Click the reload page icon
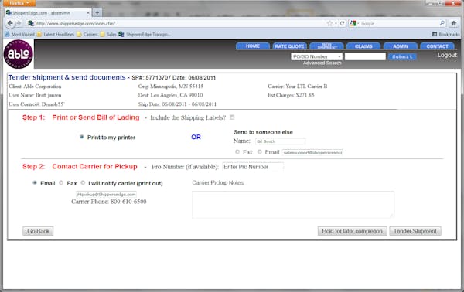Screen dimensions: 464x292 coord(343,23)
